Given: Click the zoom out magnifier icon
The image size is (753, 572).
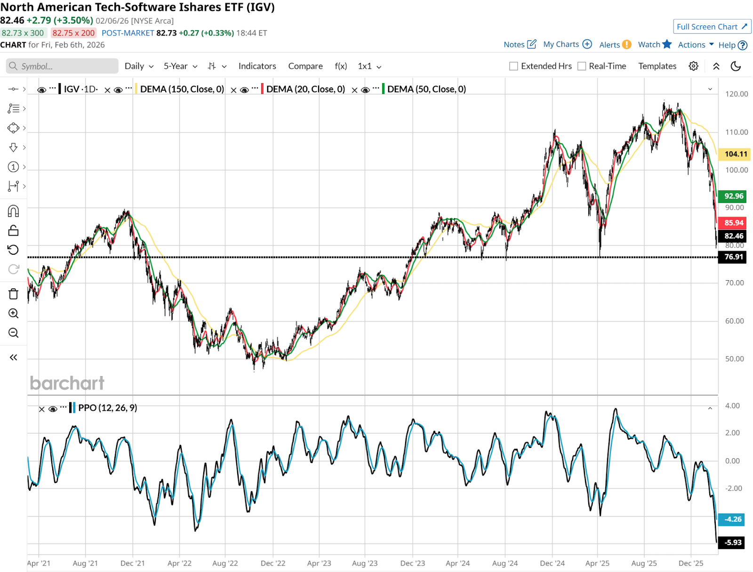Looking at the screenshot, I should [x=13, y=333].
